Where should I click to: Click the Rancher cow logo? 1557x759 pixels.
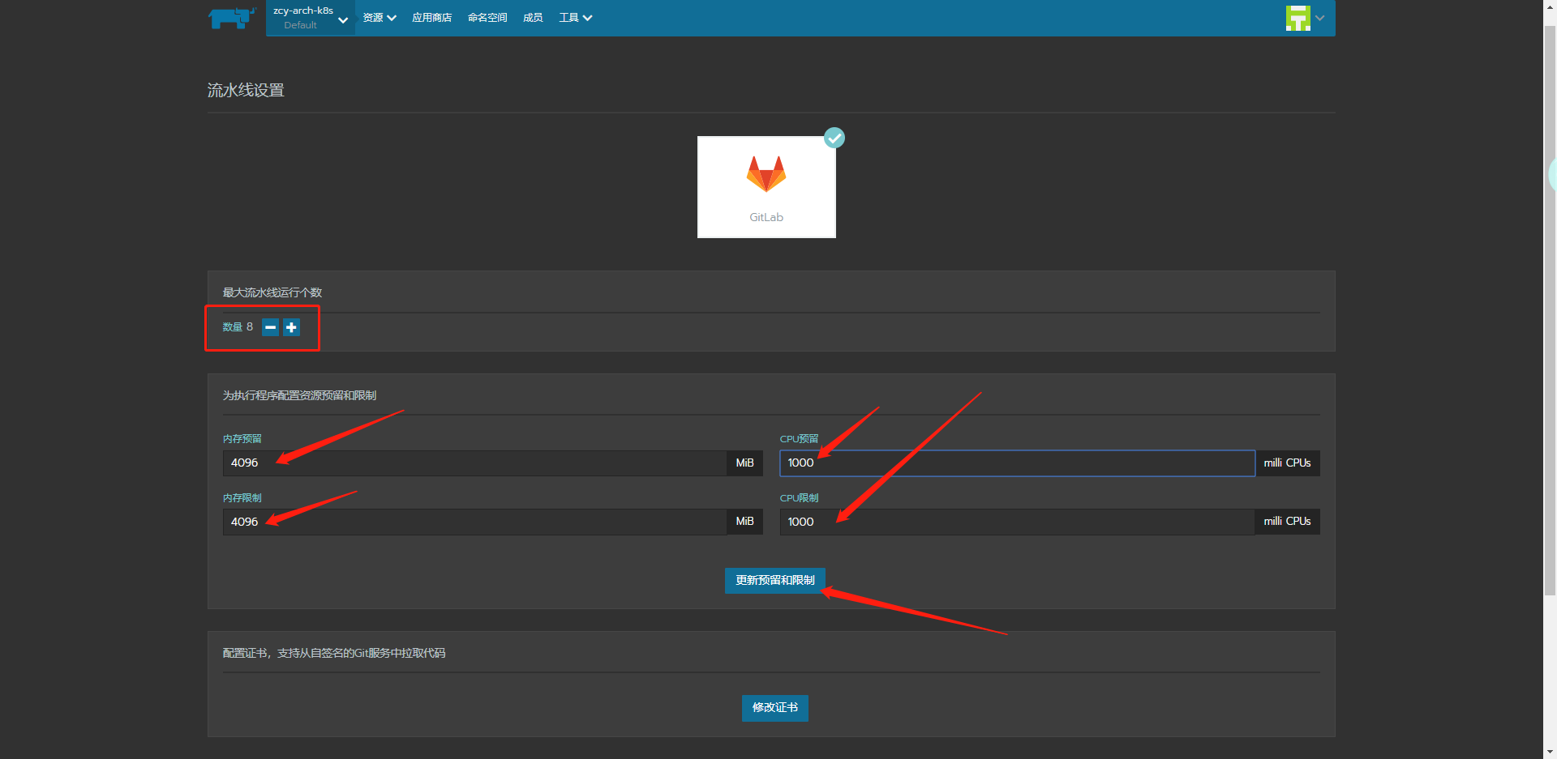click(232, 18)
